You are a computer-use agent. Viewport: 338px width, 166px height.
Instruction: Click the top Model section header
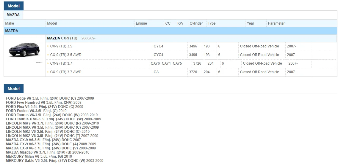[x=14, y=6]
